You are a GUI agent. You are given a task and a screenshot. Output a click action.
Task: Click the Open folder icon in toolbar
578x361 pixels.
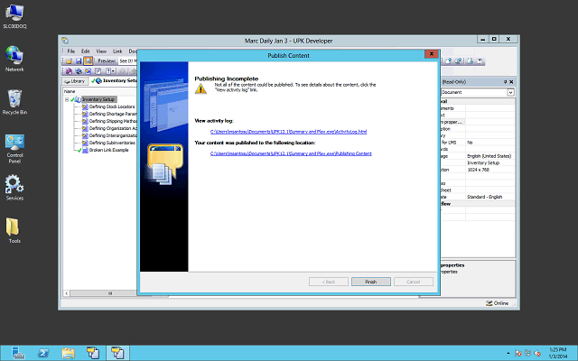69,61
